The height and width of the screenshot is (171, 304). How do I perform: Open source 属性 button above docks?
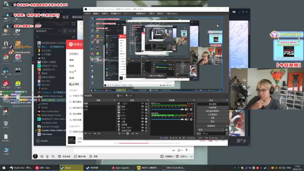(120, 96)
